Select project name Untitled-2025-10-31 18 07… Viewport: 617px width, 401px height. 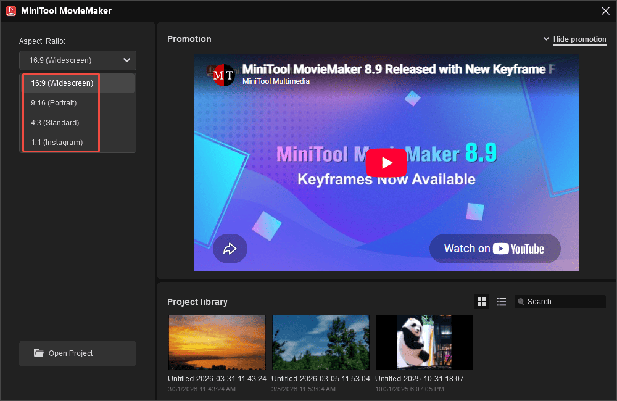point(423,379)
